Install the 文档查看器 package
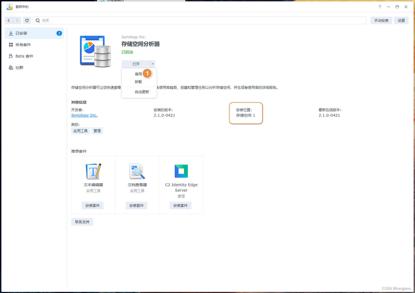The image size is (415, 293). coord(137,206)
